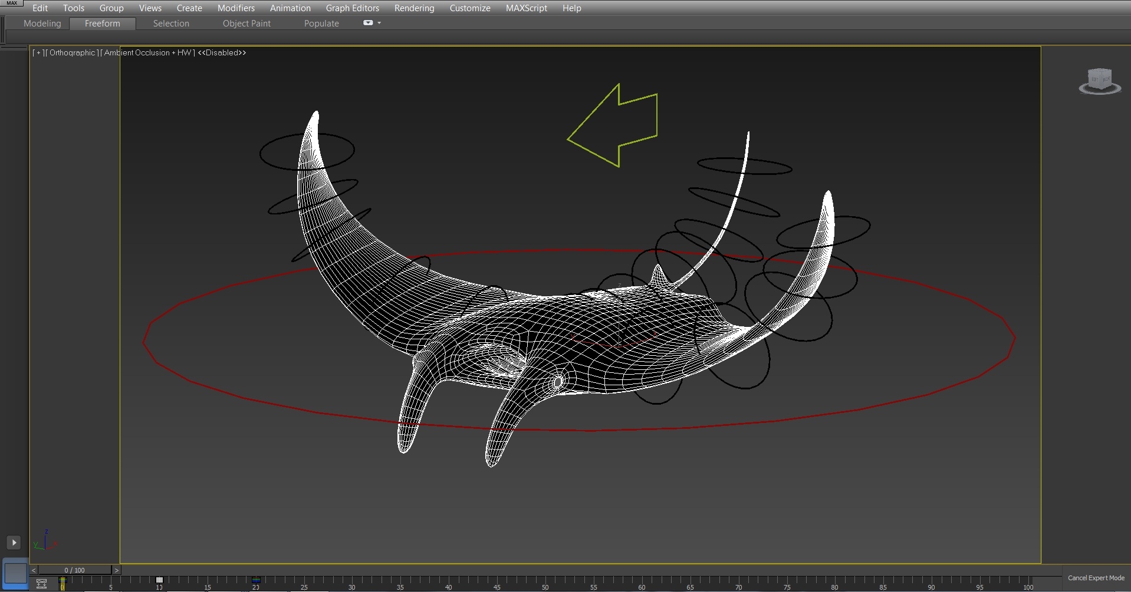Click the MAX application icon
Screen dimensions: 1131x592
point(12,3)
